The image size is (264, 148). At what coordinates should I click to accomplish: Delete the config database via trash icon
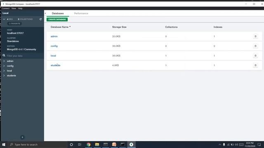(255, 46)
